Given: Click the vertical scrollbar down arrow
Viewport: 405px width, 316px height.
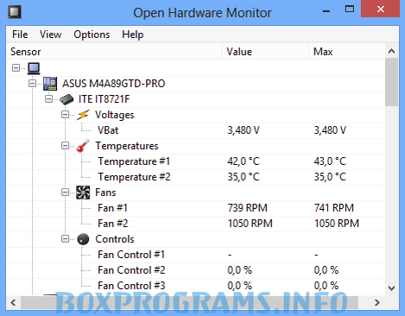Looking at the screenshot, I should [391, 288].
